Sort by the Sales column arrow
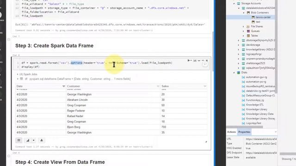 (205, 86)
